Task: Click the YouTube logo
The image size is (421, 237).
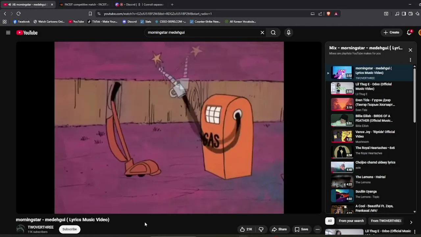Action: pyautogui.click(x=27, y=33)
